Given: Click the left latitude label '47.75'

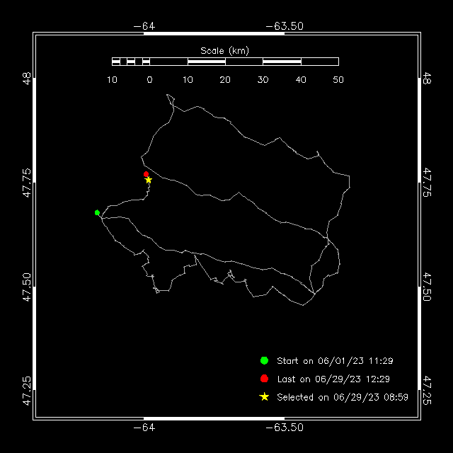Looking at the screenshot, I should (27, 183).
